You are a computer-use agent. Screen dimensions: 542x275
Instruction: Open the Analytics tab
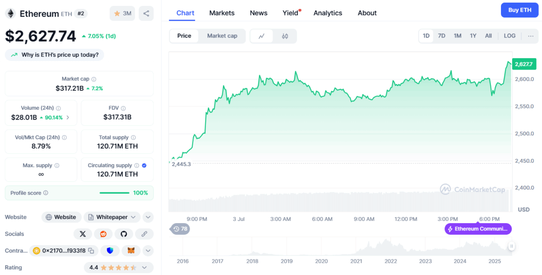328,13
